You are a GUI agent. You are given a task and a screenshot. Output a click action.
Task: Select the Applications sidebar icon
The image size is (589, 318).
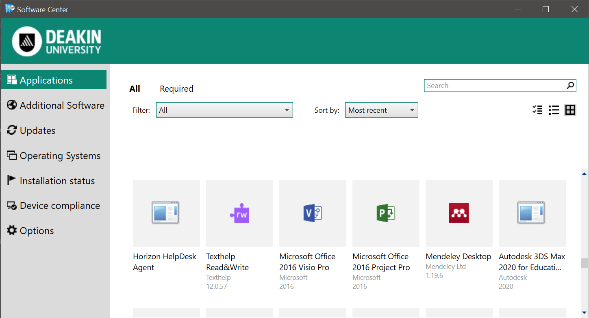(x=11, y=79)
